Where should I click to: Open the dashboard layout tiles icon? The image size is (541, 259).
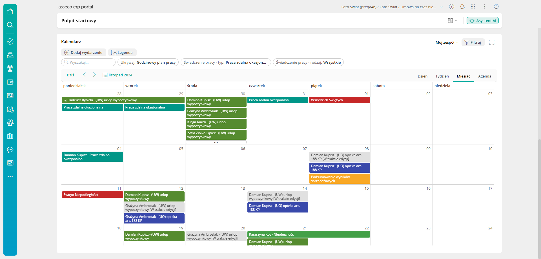click(x=450, y=21)
